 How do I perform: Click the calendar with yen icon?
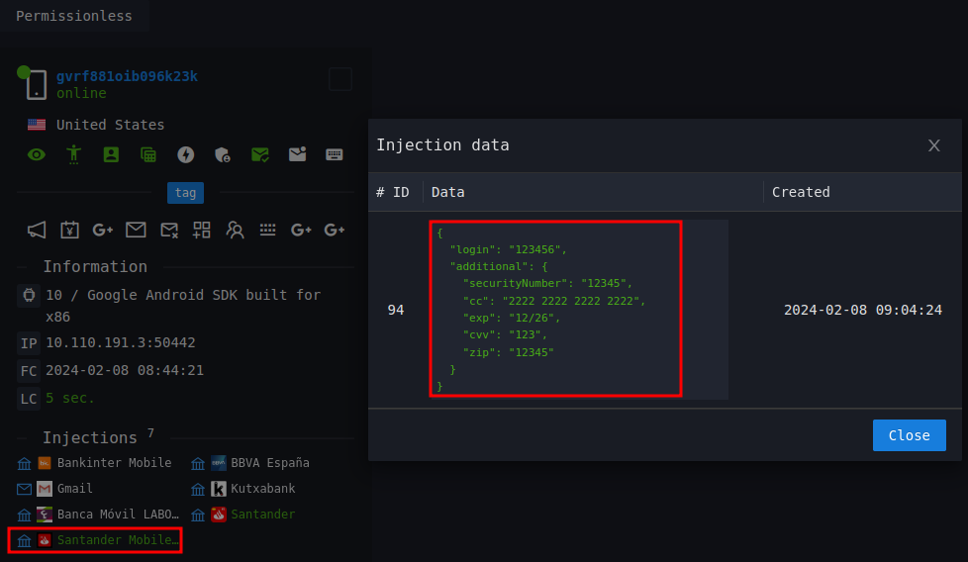(x=69, y=231)
